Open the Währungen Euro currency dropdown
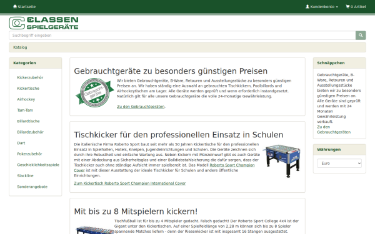 click(339, 163)
